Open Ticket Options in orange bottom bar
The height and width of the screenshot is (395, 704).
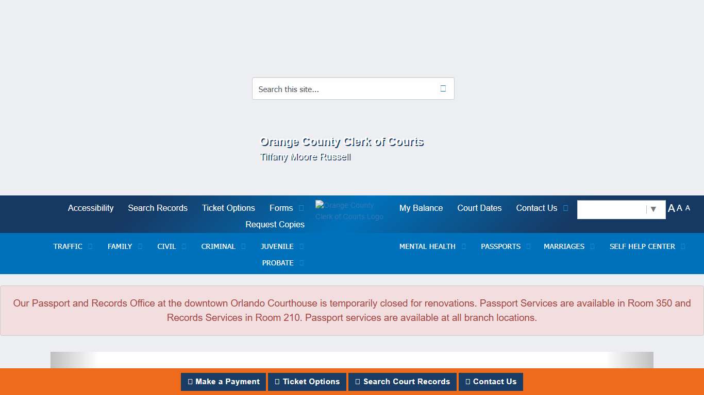(307, 382)
